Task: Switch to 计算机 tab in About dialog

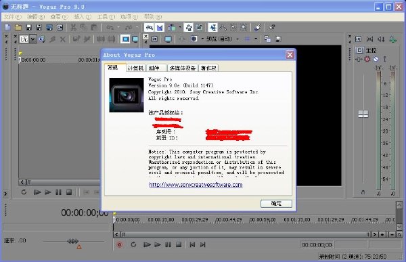Action: click(136, 68)
